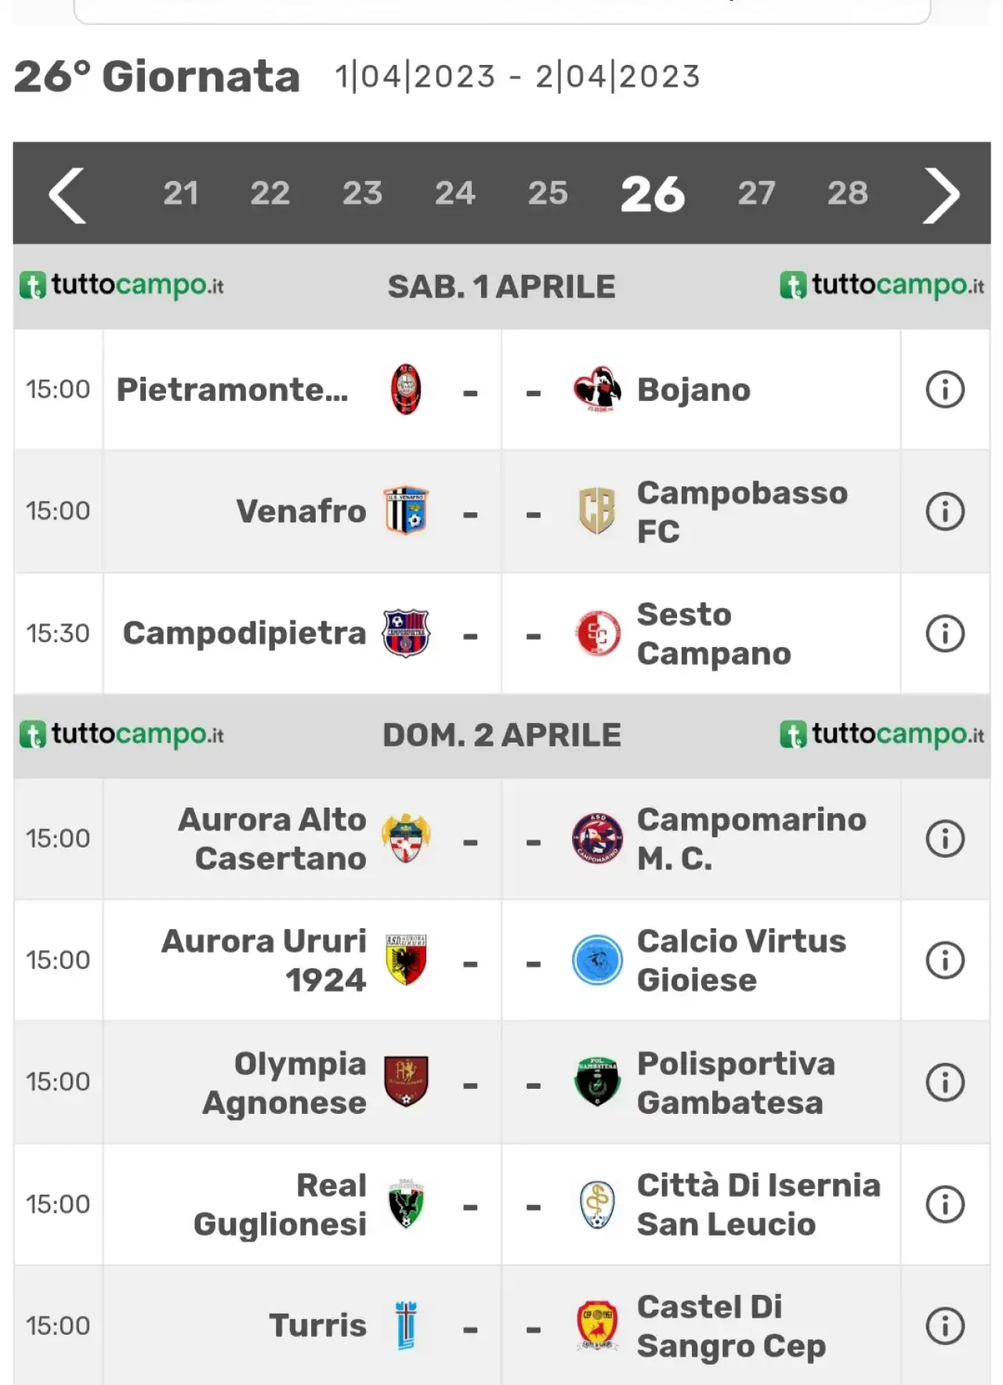
Task: Select matchday 25 tab
Action: [x=548, y=193]
